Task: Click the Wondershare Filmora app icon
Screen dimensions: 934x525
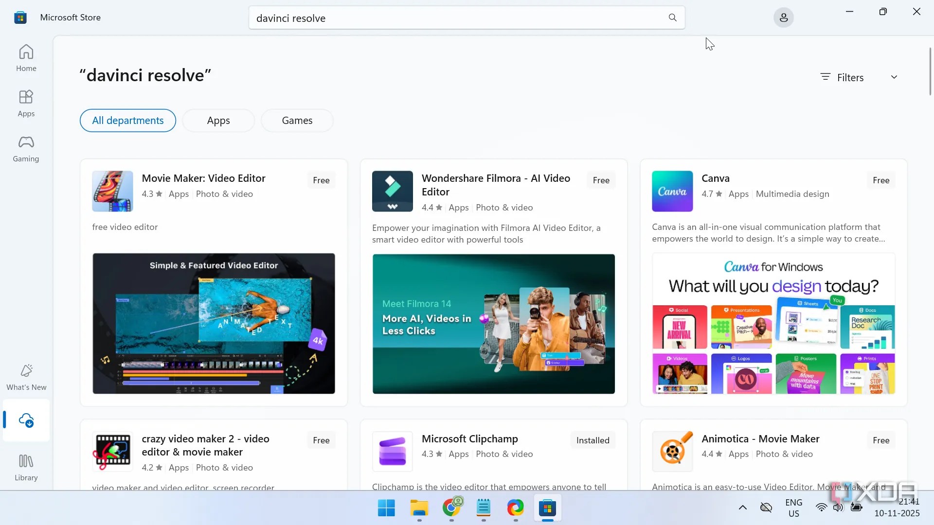Action: tap(392, 191)
